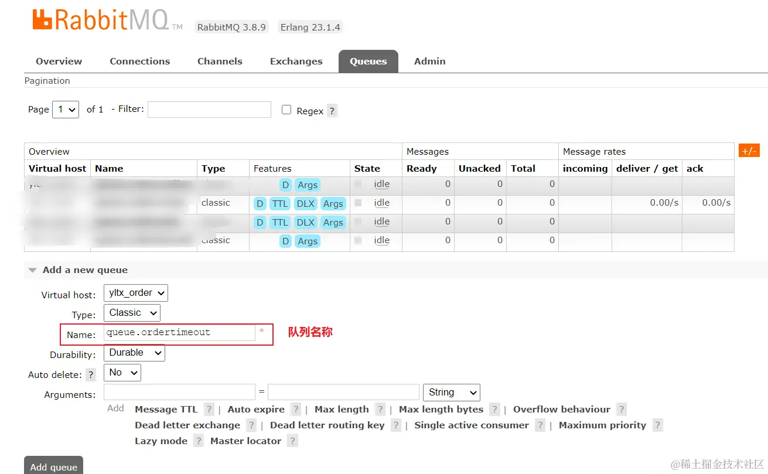The height and width of the screenshot is (474, 768).
Task: Sort by deliver / get column header
Action: (647, 169)
